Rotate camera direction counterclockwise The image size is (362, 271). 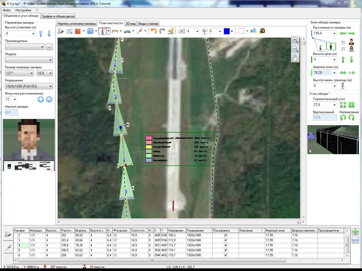tap(343, 117)
